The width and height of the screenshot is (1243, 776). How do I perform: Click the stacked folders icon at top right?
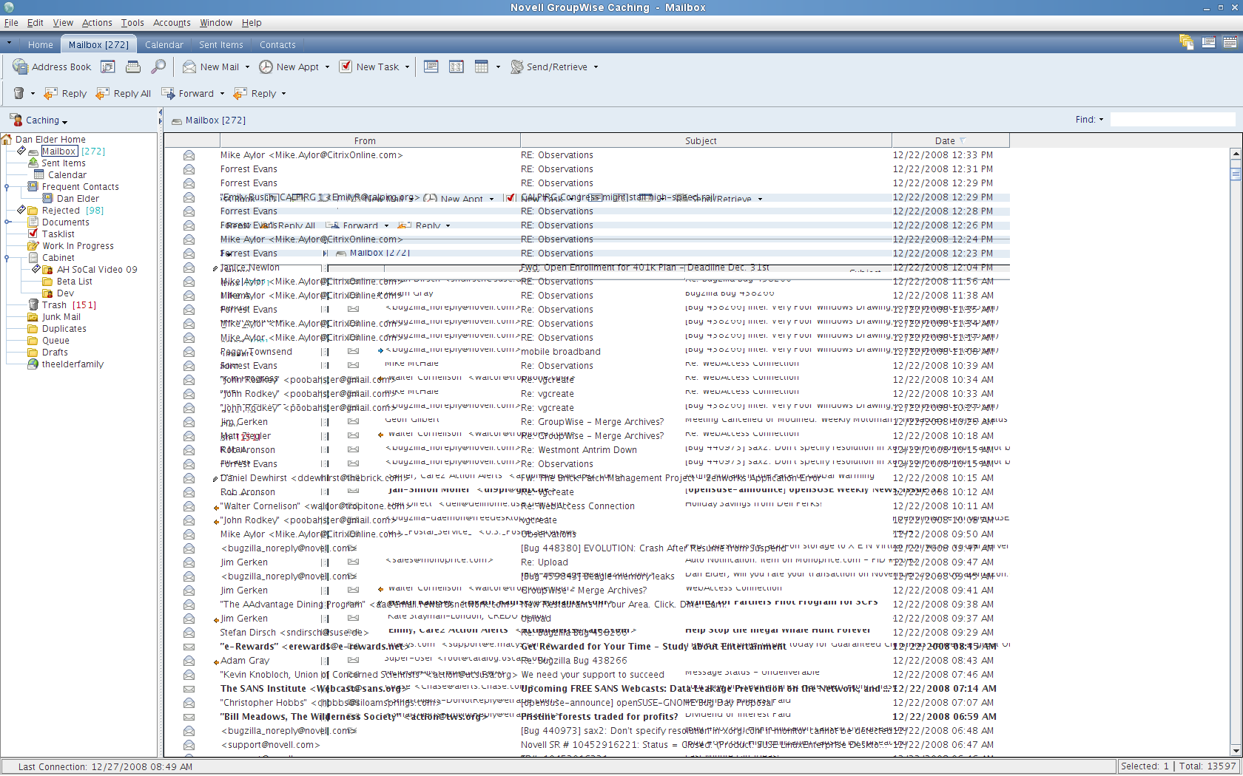point(1186,42)
